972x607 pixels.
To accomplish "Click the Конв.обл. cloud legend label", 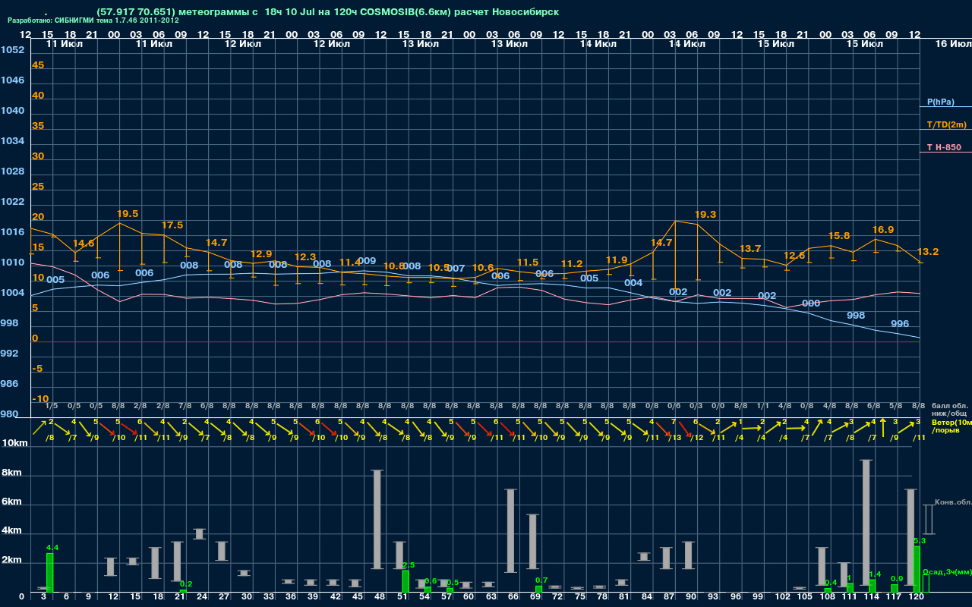I will 952,502.
